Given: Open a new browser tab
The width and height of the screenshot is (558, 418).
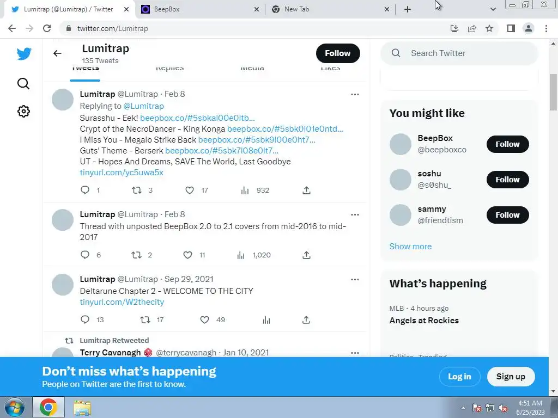Looking at the screenshot, I should (408, 9).
